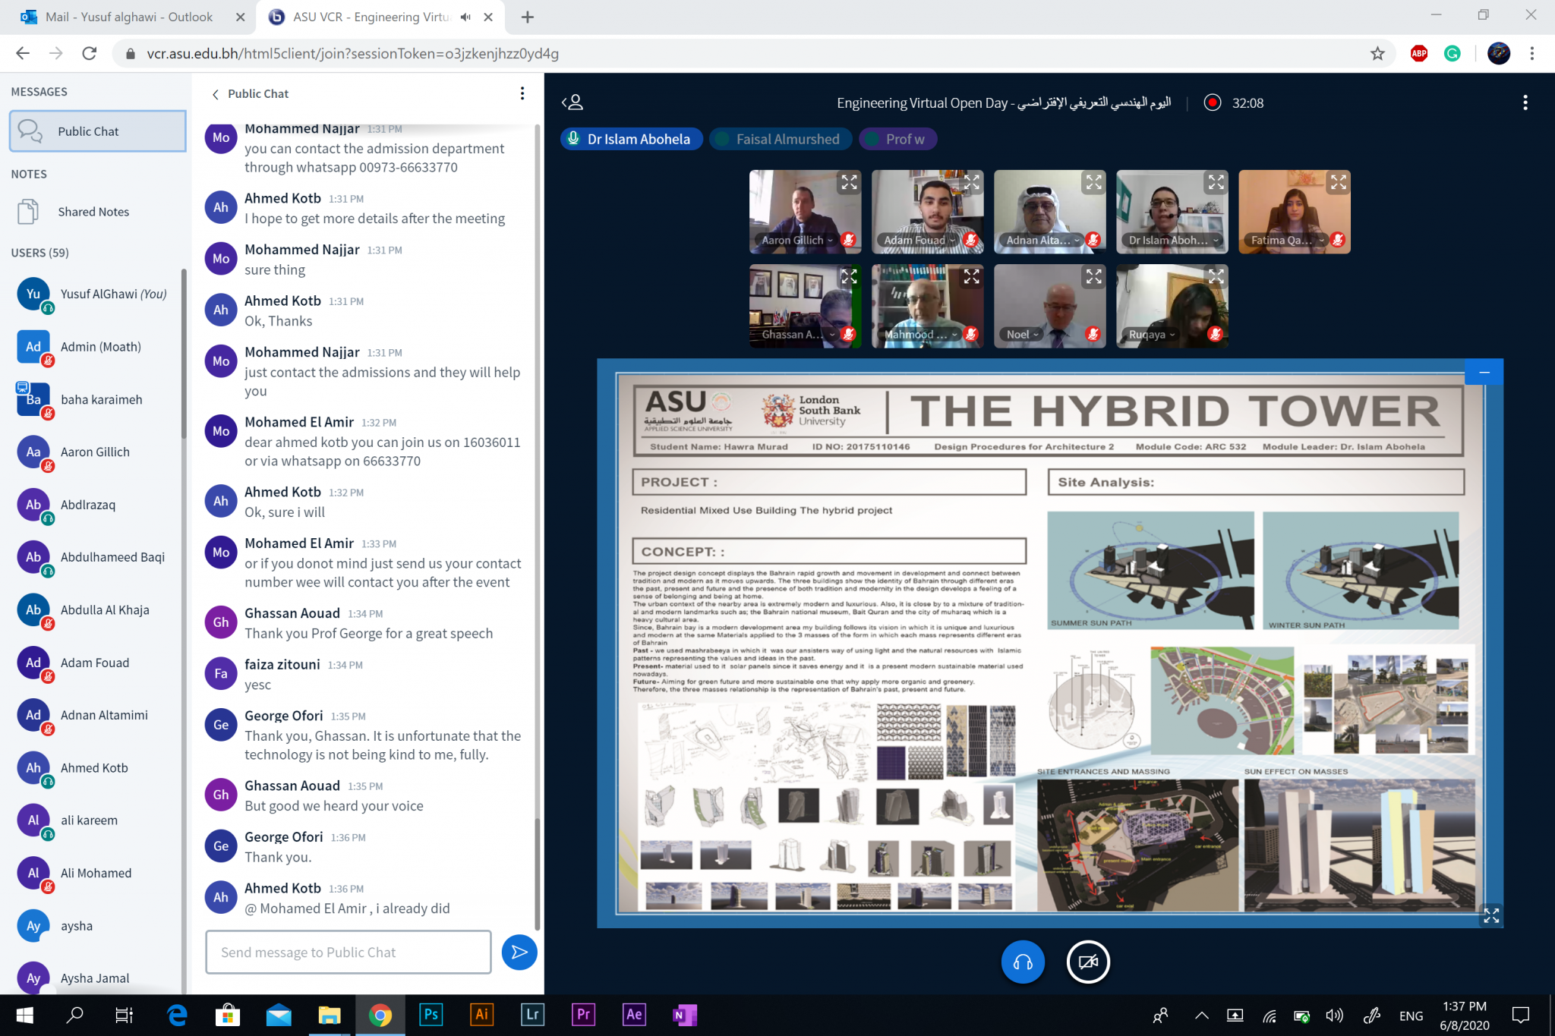
Task: Expand Ruqaya webcam fullscreen
Action: (x=1216, y=276)
